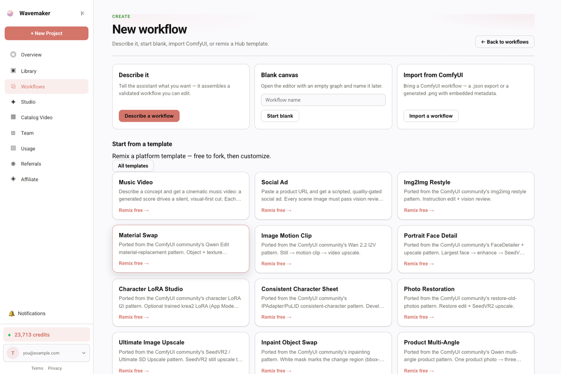Screen dimensions: 561x374
Task: Click the Image Motion Clip card title
Action: 286,235
